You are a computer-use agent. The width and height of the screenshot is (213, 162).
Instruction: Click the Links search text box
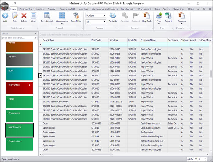click(17, 38)
